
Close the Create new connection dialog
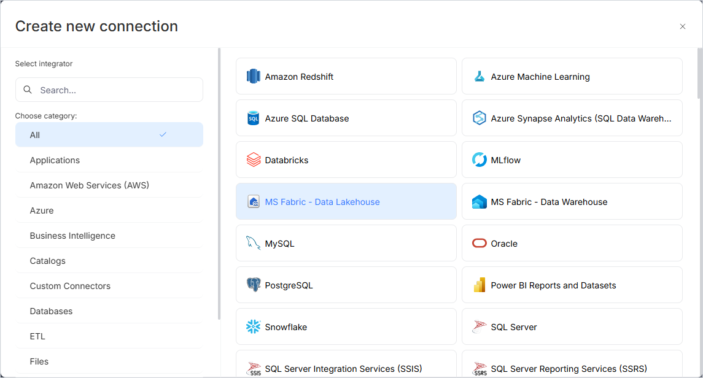[682, 26]
